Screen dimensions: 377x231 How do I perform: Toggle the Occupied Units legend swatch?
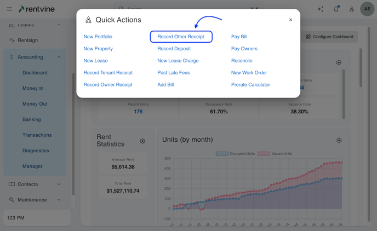[x=222, y=154]
